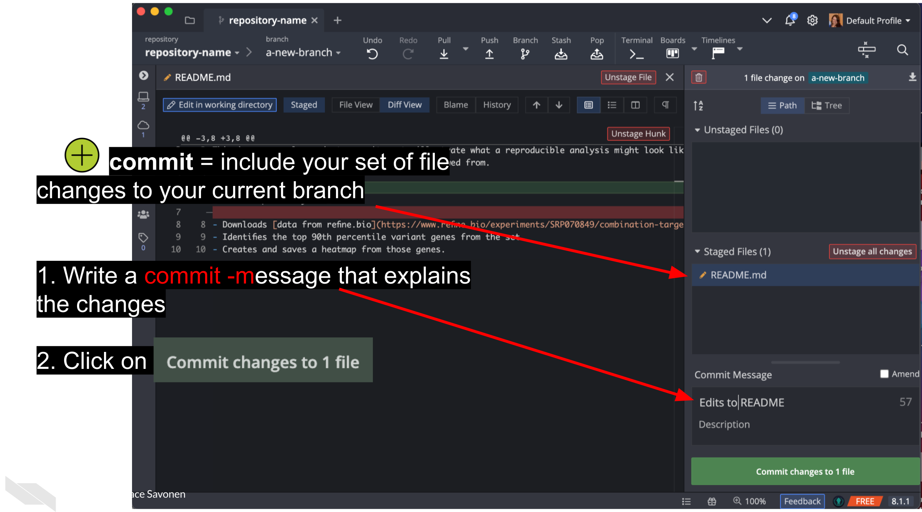Click the Push up-arrow icon
This screenshot has width=922, height=512.
pyautogui.click(x=489, y=54)
